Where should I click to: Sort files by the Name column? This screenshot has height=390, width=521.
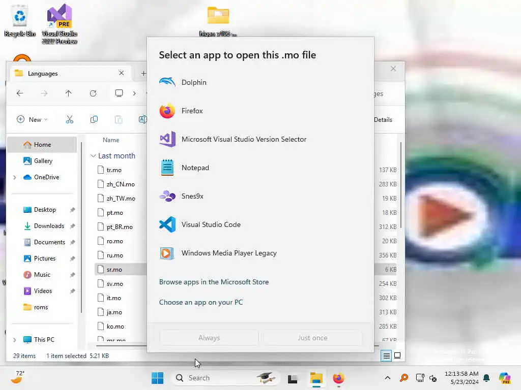pos(111,140)
